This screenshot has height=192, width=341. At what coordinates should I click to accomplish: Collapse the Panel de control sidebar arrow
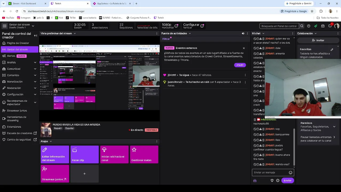(x=35, y=35)
